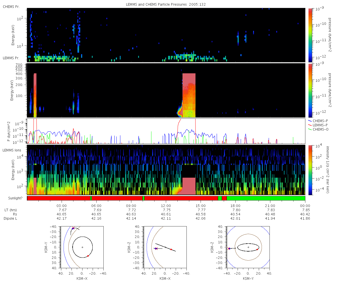This screenshot has height=282, width=339.
Task: Click the LT value 7.85
Action: point(305,210)
